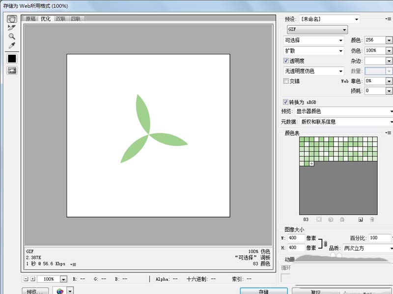Screen dimensions: 393x294
Task: Click the new color icon under color table
Action: (x=360, y=220)
